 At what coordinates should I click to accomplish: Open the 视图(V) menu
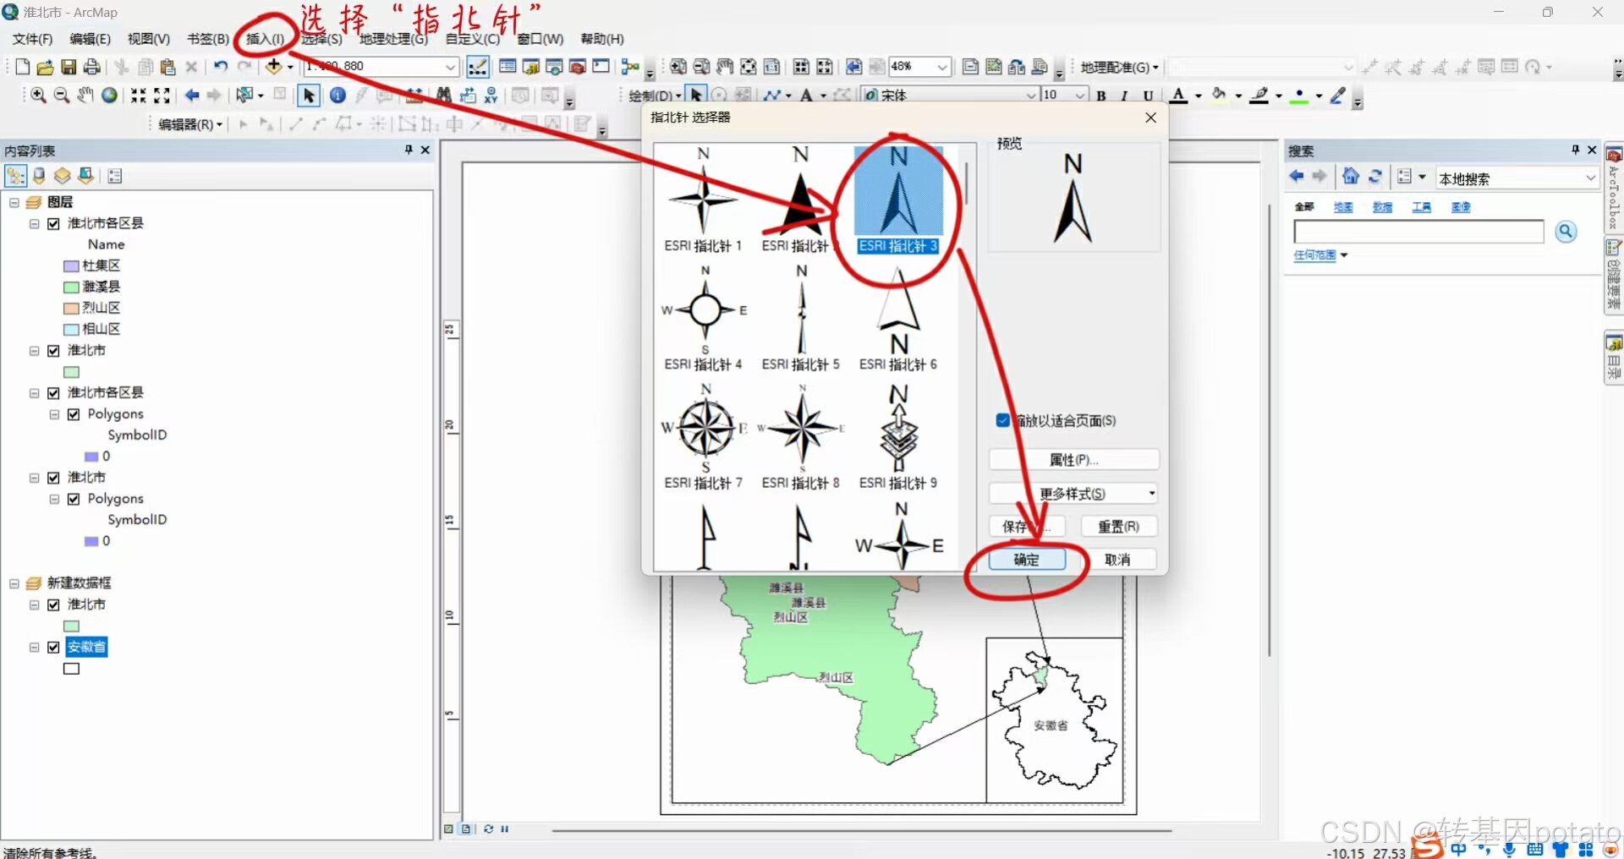(x=149, y=39)
